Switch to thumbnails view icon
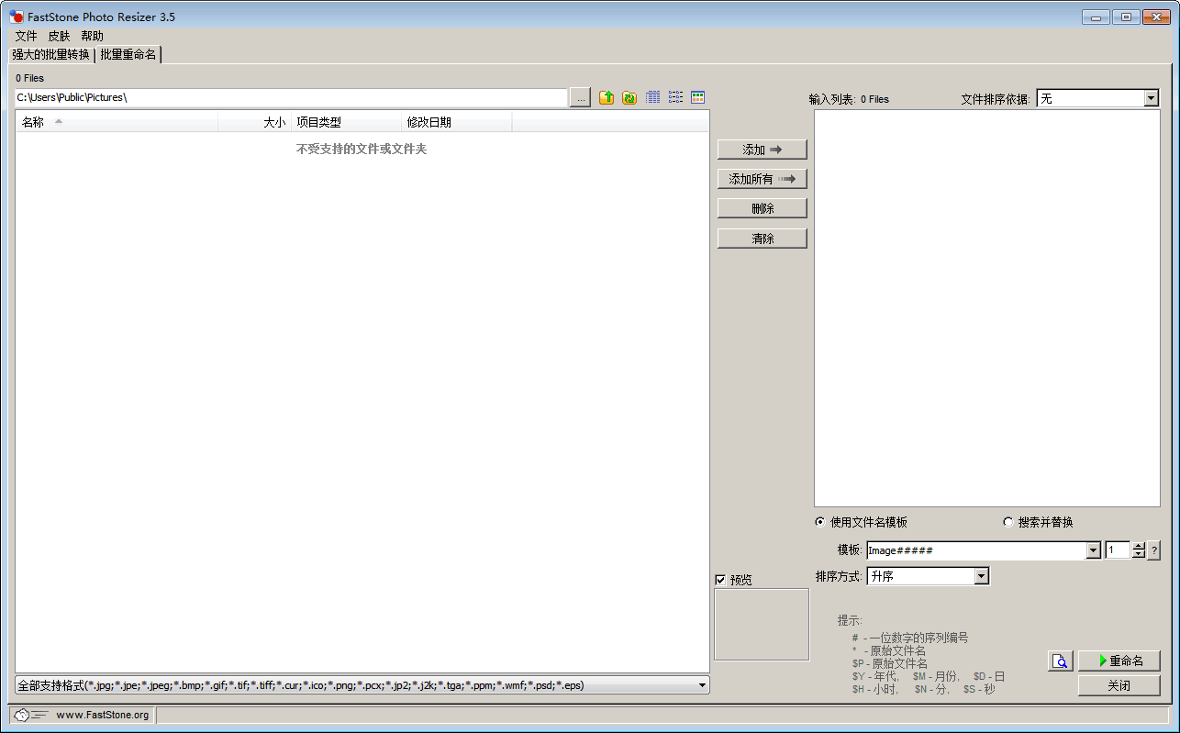The image size is (1180, 733). (x=698, y=97)
